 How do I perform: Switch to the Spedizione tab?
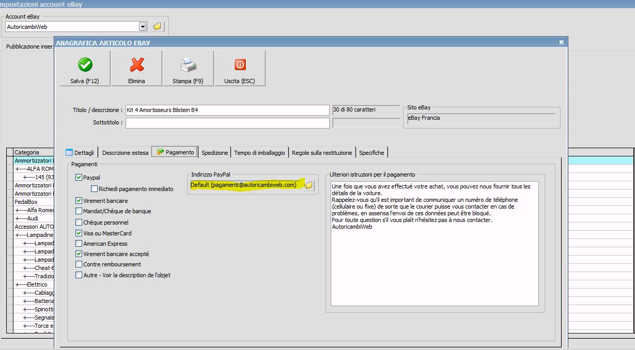[214, 153]
